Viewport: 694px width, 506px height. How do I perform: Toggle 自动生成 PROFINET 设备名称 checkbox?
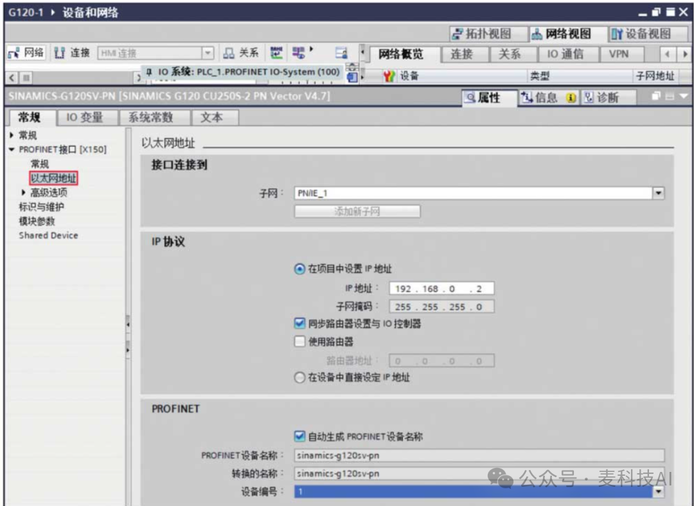[299, 437]
